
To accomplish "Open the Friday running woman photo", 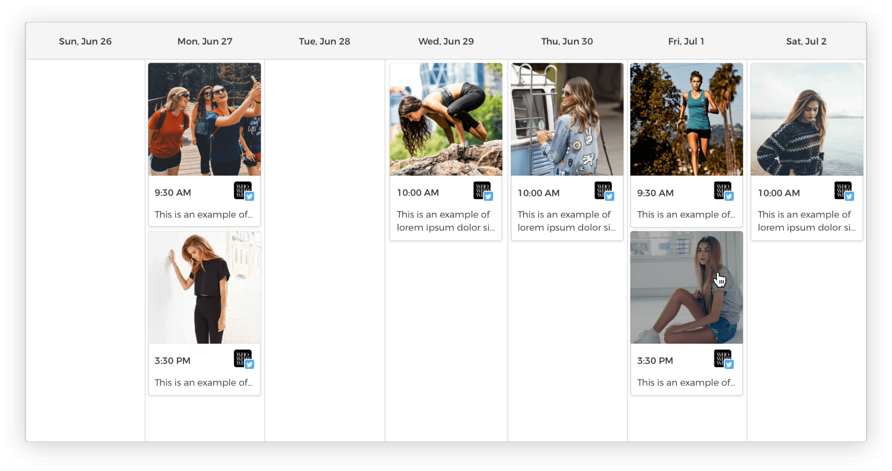I will point(686,119).
